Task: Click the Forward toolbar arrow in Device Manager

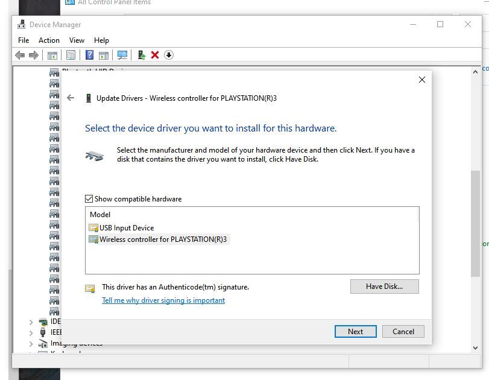Action: coord(33,55)
